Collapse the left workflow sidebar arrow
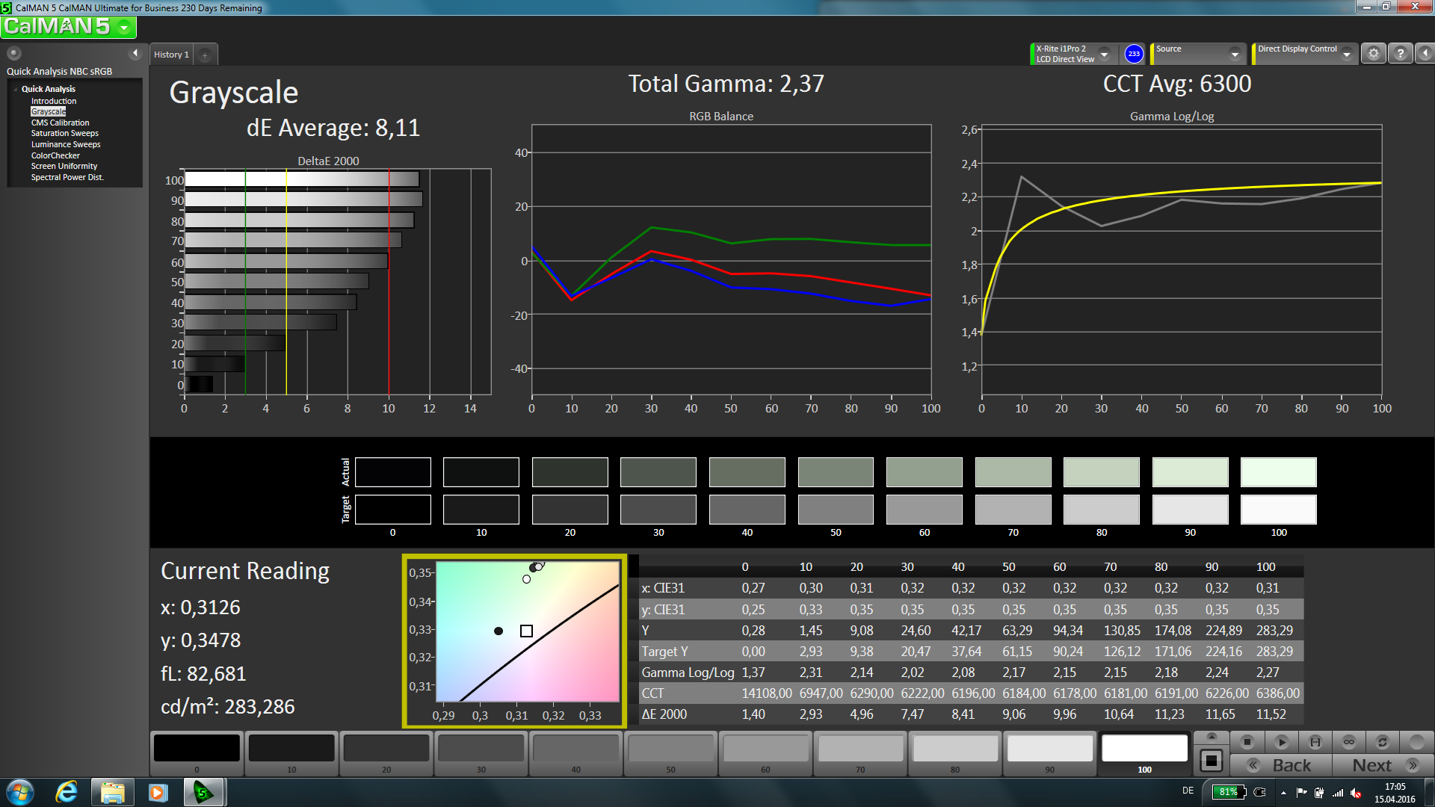This screenshot has height=807, width=1435. pos(135,53)
